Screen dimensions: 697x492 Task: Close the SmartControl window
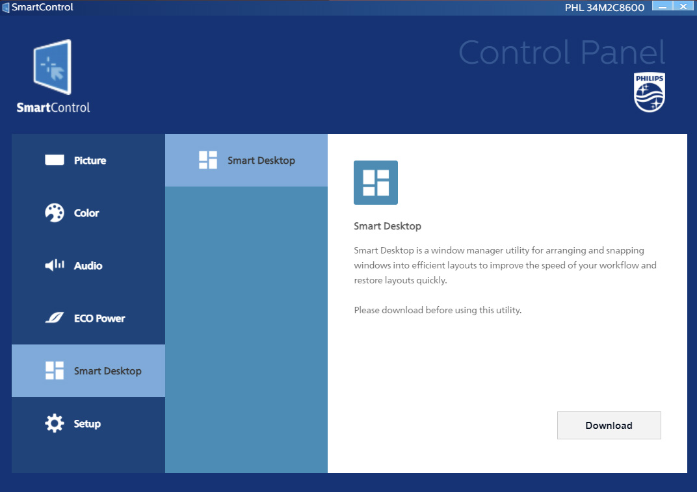[x=683, y=6]
